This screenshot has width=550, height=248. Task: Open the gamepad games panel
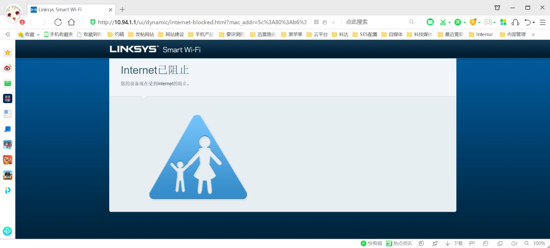pyautogui.click(x=488, y=22)
